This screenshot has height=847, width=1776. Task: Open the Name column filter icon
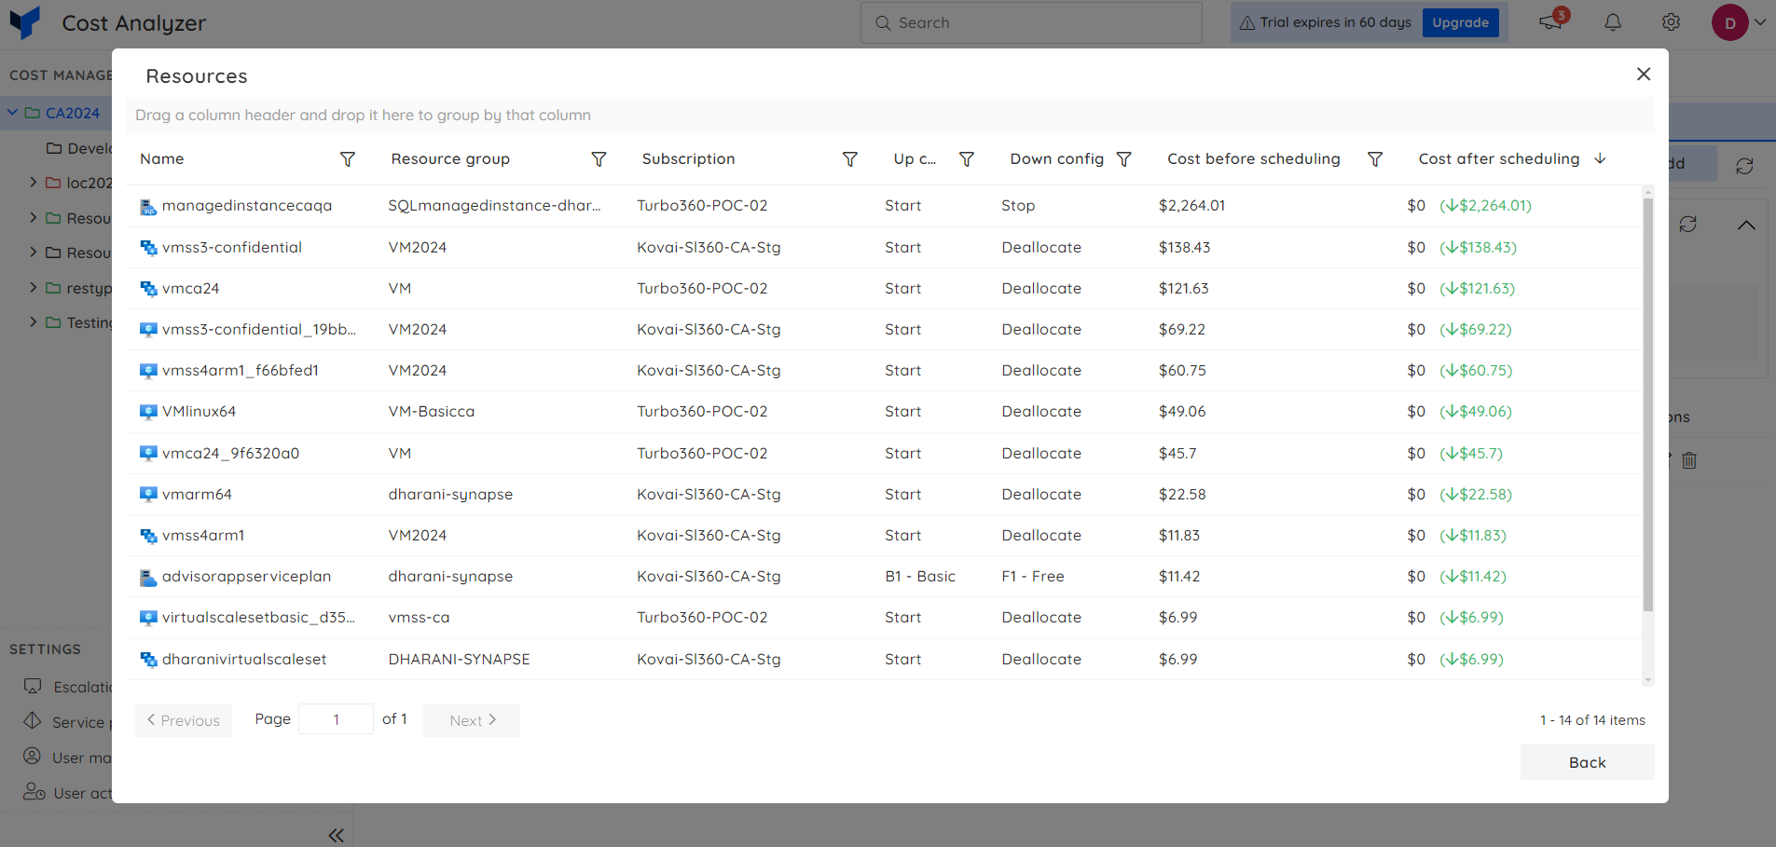click(x=348, y=159)
